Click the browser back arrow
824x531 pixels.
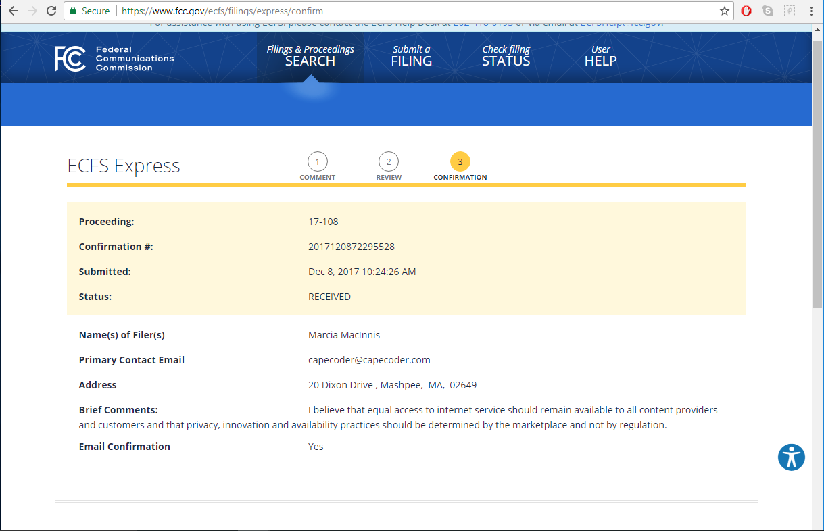(x=13, y=11)
